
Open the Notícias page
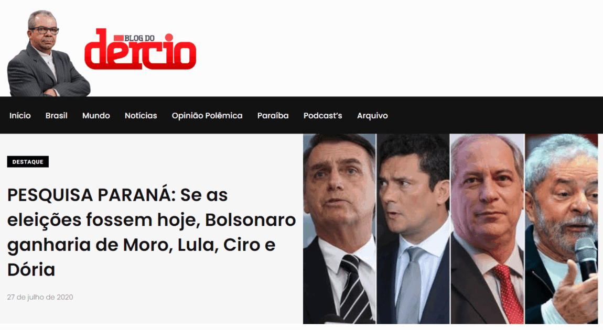coord(141,116)
